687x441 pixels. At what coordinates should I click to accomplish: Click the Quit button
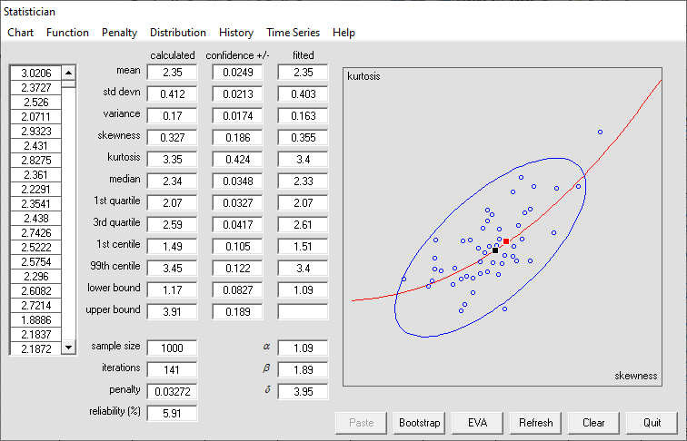[x=652, y=423]
